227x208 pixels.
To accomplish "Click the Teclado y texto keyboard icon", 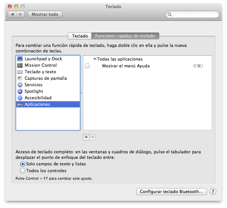I will (20, 72).
